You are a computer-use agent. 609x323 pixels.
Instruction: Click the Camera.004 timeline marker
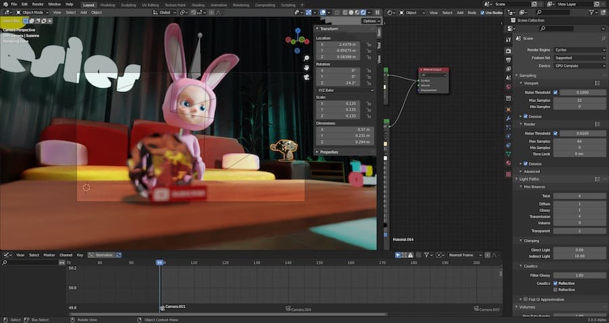point(297,308)
